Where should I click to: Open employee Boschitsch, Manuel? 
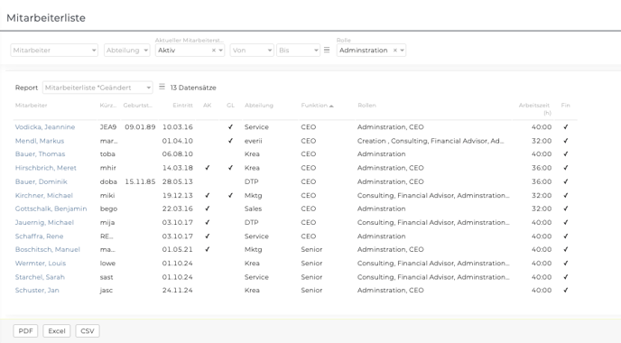pyautogui.click(x=48, y=249)
